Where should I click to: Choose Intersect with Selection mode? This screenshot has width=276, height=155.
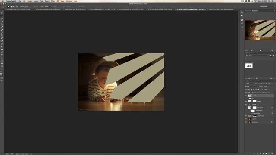(x=17, y=7)
